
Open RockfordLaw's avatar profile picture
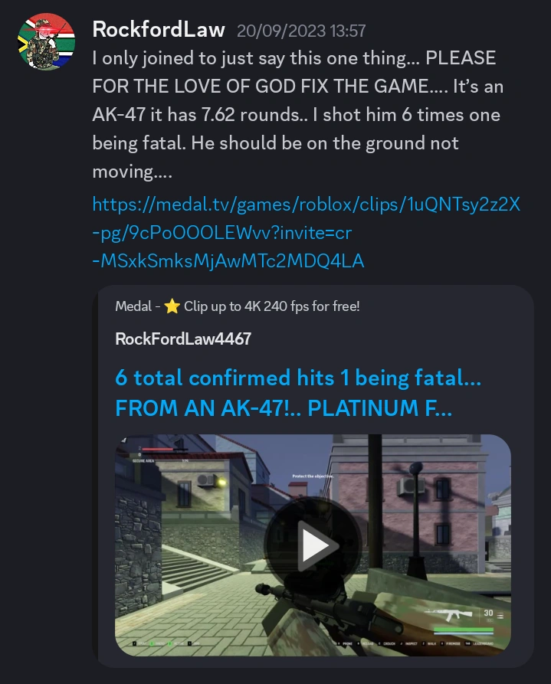(46, 42)
